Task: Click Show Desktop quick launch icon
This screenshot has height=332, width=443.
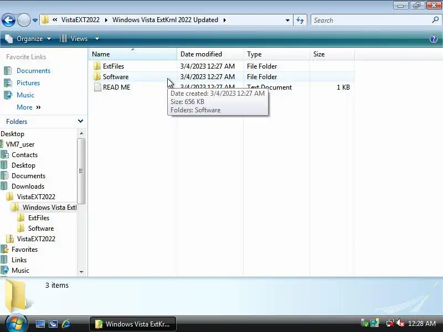Action: coord(40,324)
